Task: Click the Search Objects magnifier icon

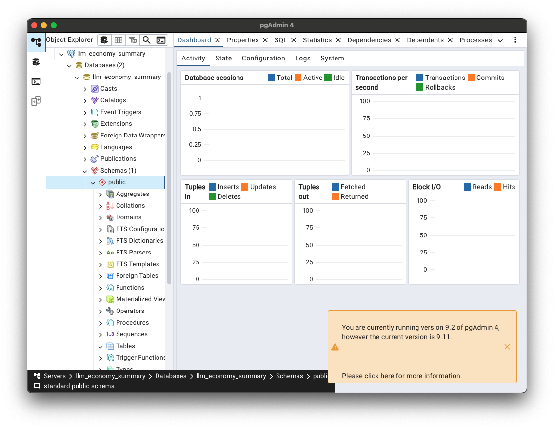Action: click(x=147, y=40)
